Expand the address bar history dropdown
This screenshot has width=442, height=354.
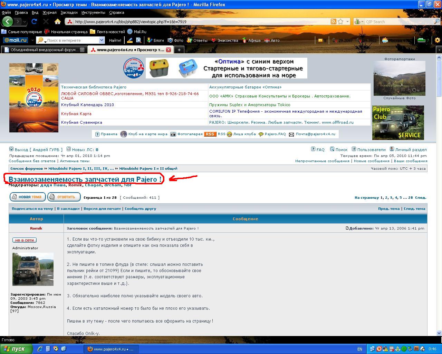coord(347,21)
